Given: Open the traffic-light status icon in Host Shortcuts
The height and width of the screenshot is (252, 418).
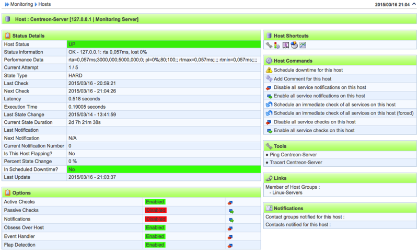Looking at the screenshot, I should pyautogui.click(x=277, y=45).
